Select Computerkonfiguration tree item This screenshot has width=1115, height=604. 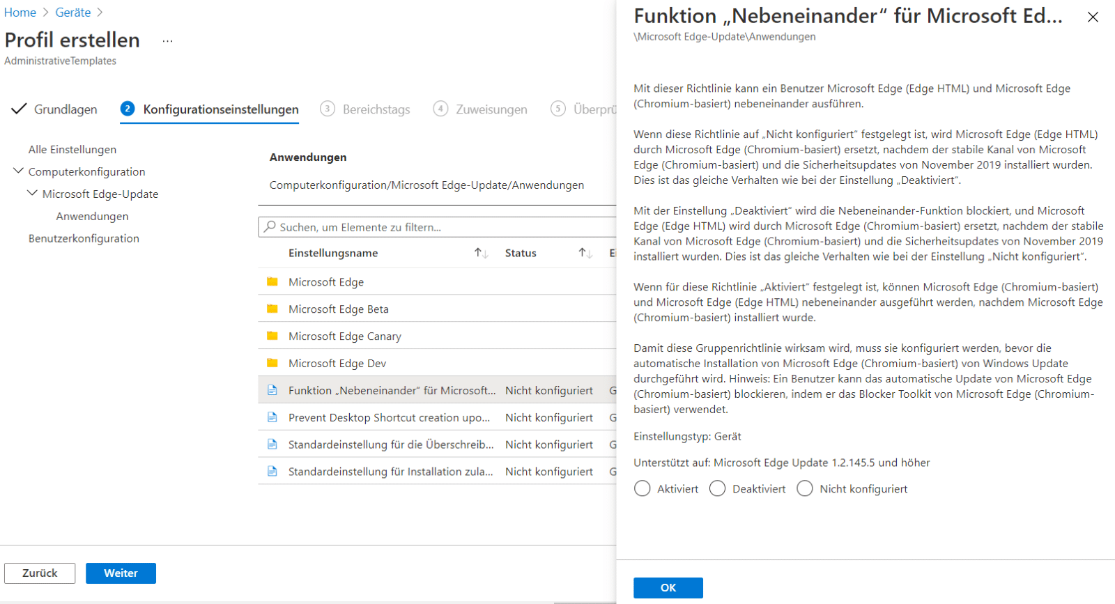click(x=87, y=171)
